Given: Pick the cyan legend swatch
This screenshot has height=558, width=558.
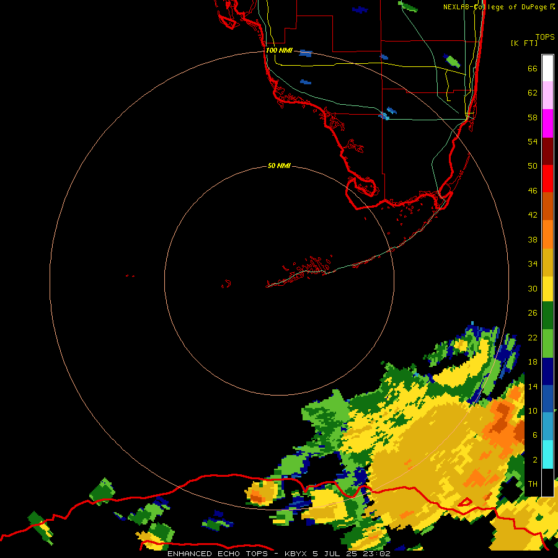Looking at the screenshot, I should [547, 454].
